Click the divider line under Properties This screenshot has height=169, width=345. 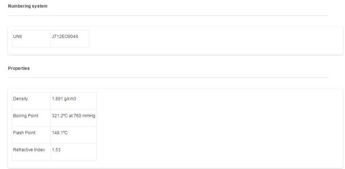point(168,77)
